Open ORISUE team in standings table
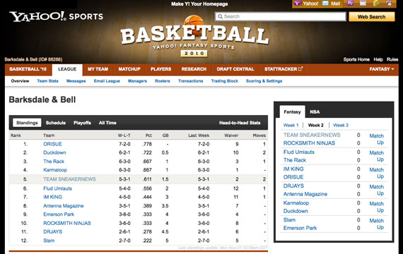 pyautogui.click(x=53, y=144)
